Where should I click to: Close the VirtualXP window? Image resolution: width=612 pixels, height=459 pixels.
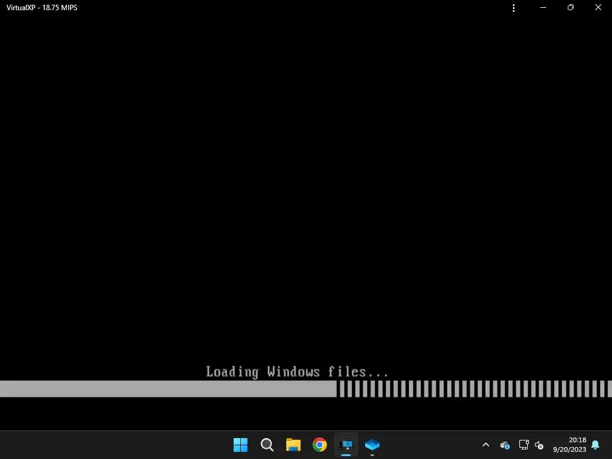coord(598,7)
